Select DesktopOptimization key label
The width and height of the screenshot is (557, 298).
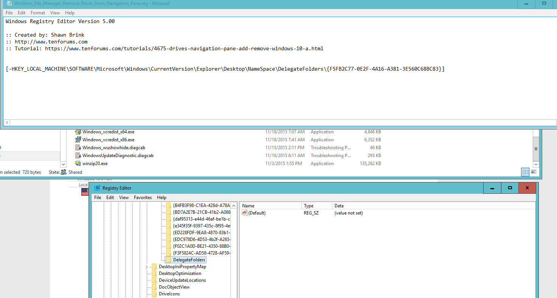tap(180, 273)
